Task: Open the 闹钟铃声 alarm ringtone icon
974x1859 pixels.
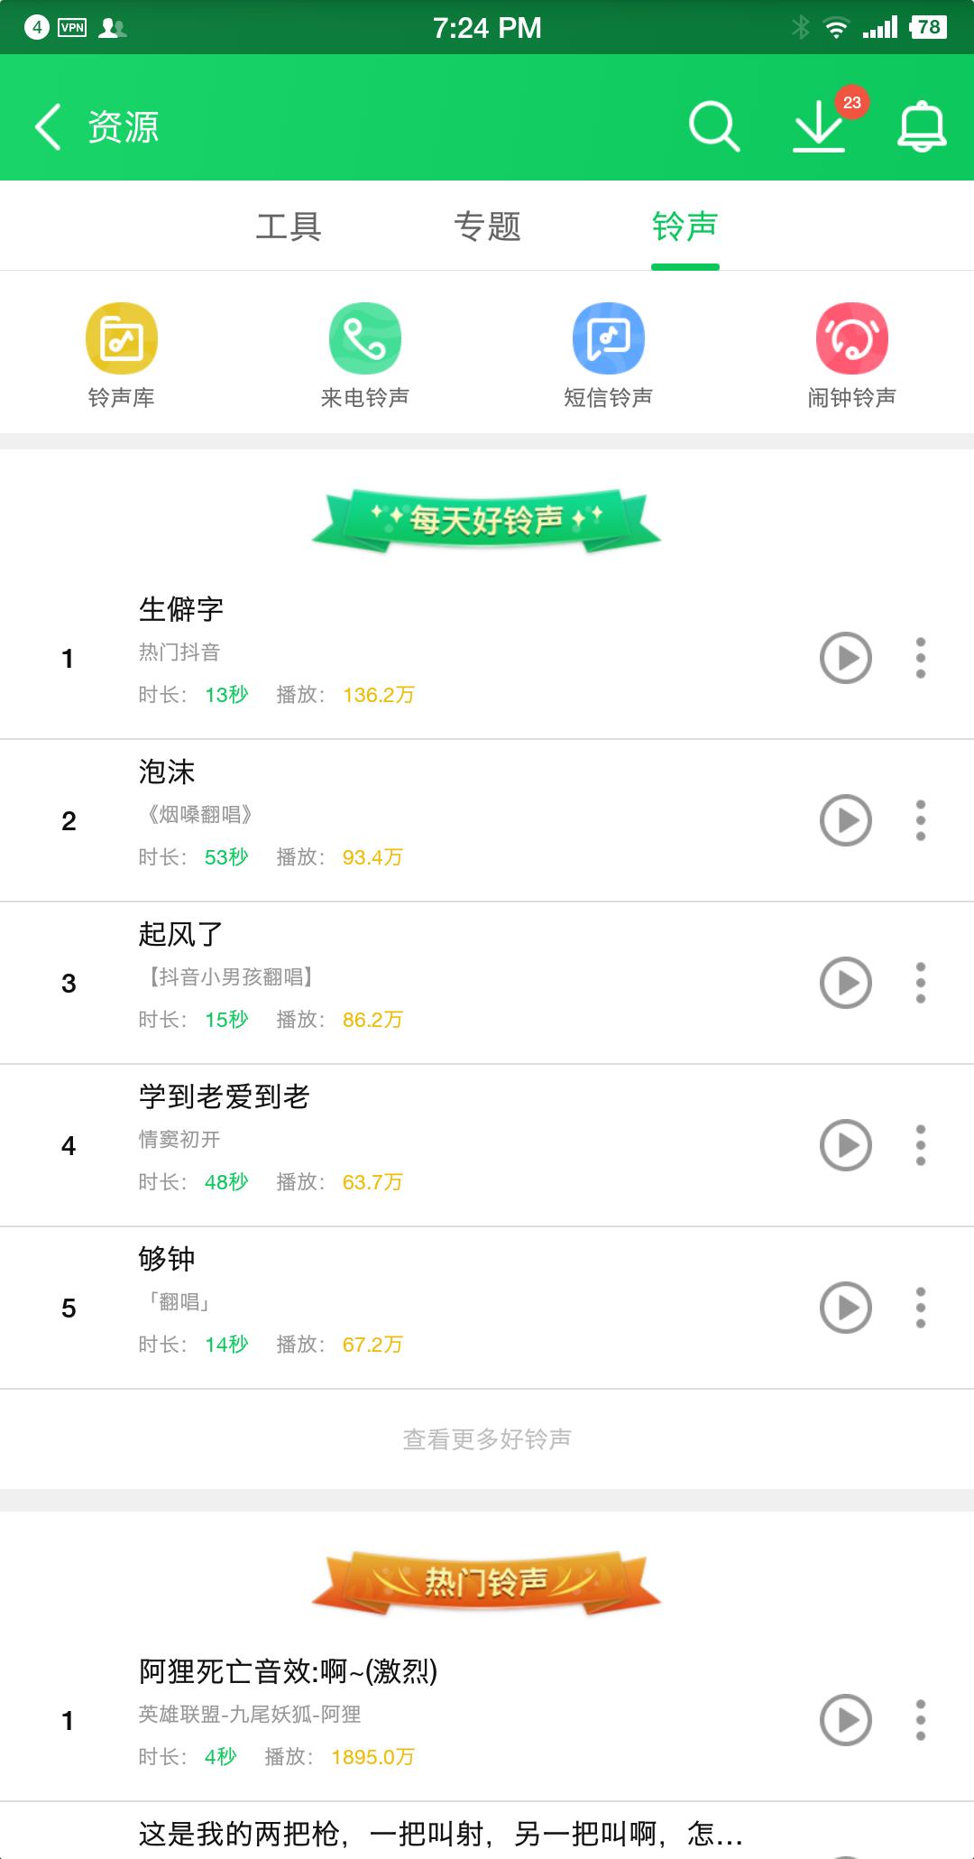Action: pos(852,338)
